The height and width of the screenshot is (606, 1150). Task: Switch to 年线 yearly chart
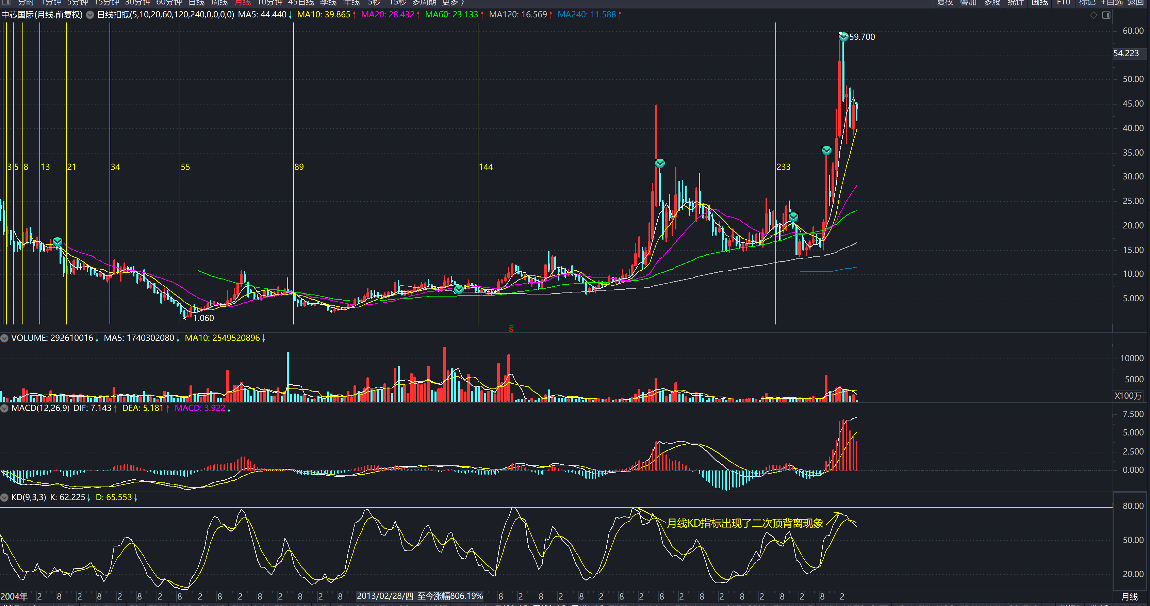351,3
